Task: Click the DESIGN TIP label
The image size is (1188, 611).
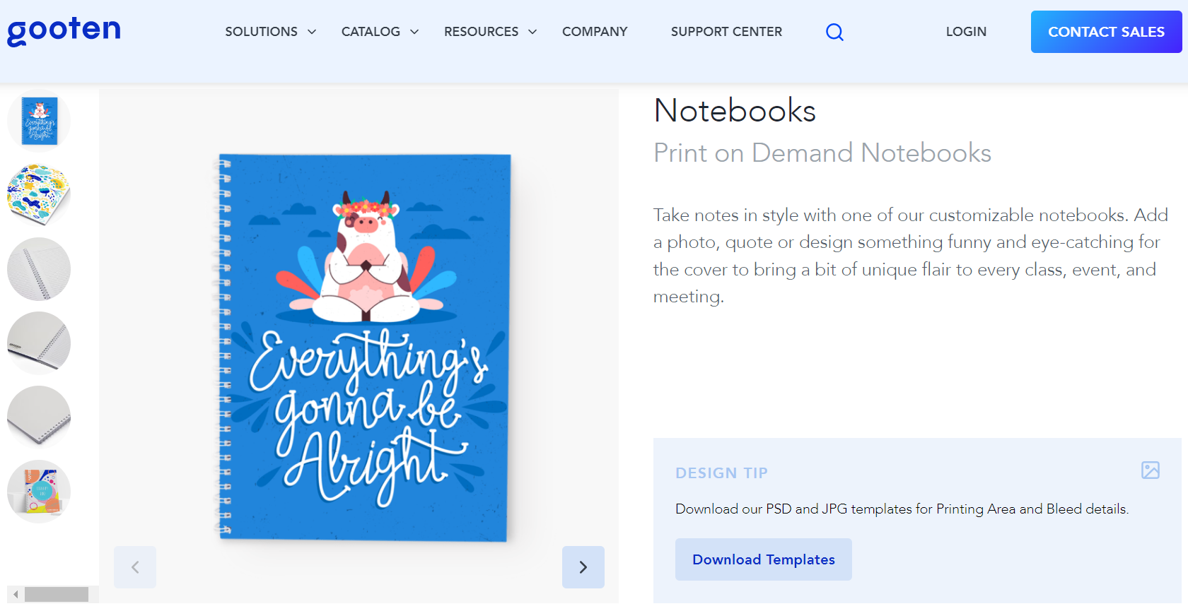Action: click(721, 473)
